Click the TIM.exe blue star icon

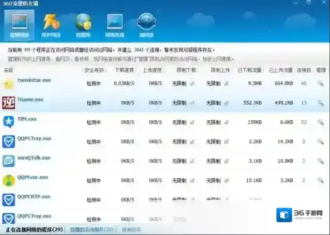(8, 122)
